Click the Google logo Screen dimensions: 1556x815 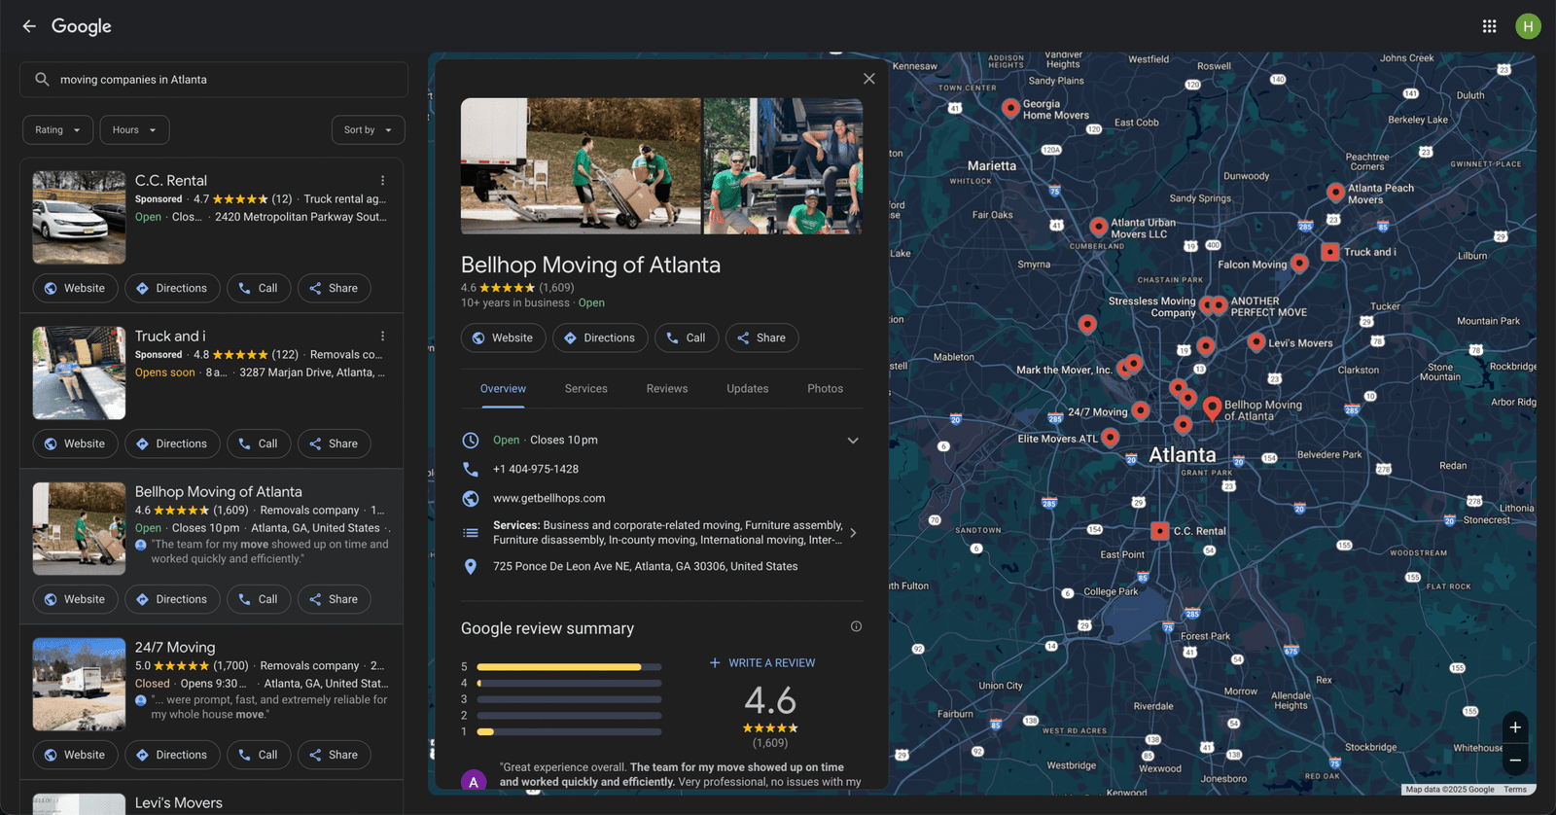(x=82, y=26)
